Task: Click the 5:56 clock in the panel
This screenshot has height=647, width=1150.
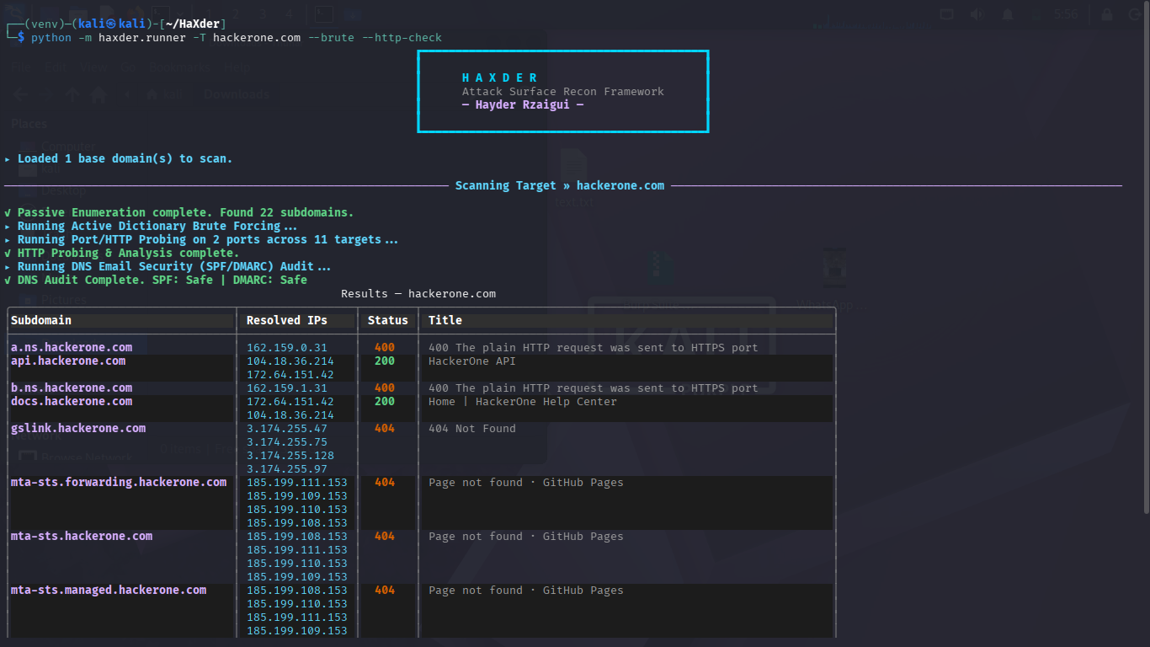Action: [x=1066, y=14]
